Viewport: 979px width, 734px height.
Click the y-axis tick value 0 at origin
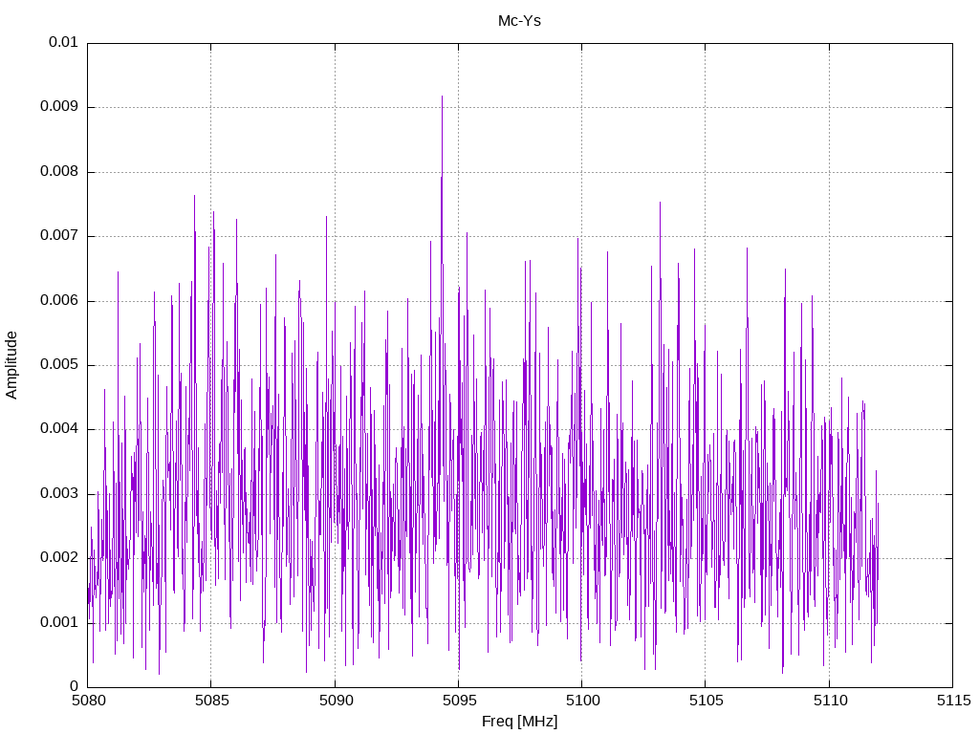74,686
